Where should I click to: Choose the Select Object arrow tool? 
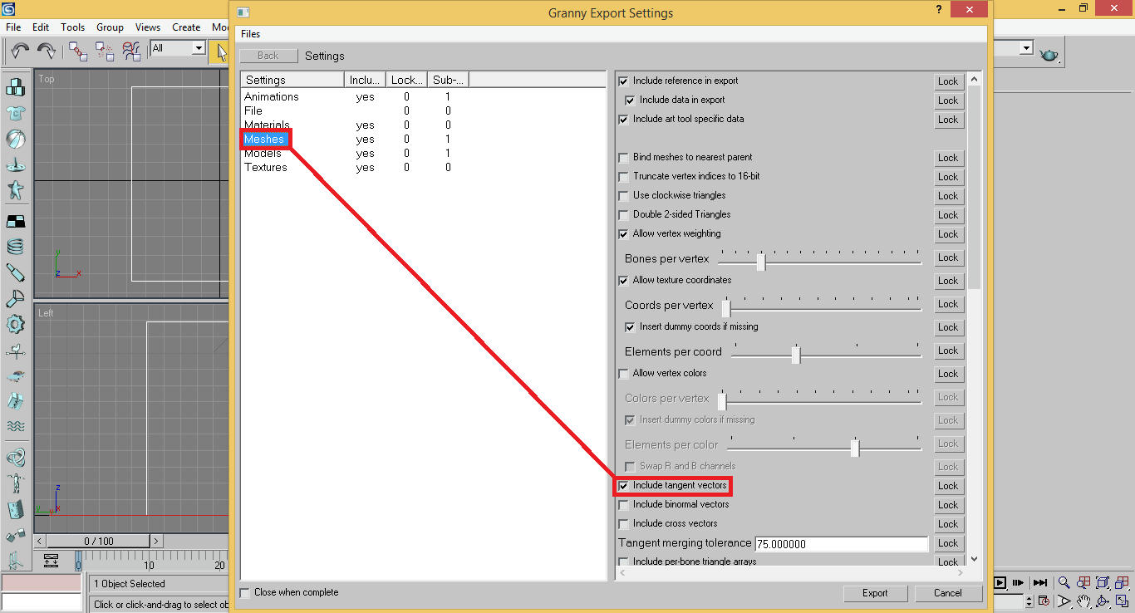[220, 51]
